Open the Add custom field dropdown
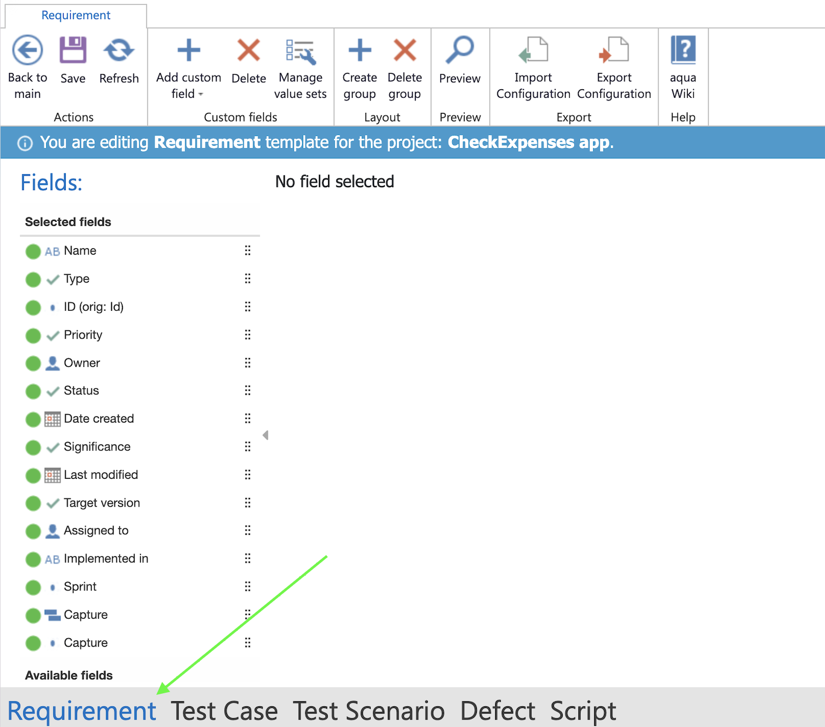This screenshot has width=825, height=727. click(x=189, y=93)
